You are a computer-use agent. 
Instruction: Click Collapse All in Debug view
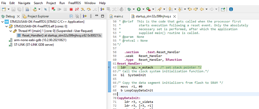coord(71,16)
